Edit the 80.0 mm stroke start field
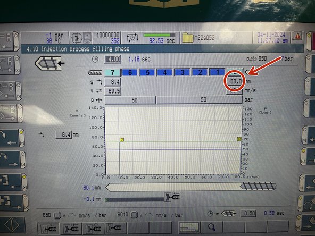 [235, 81]
